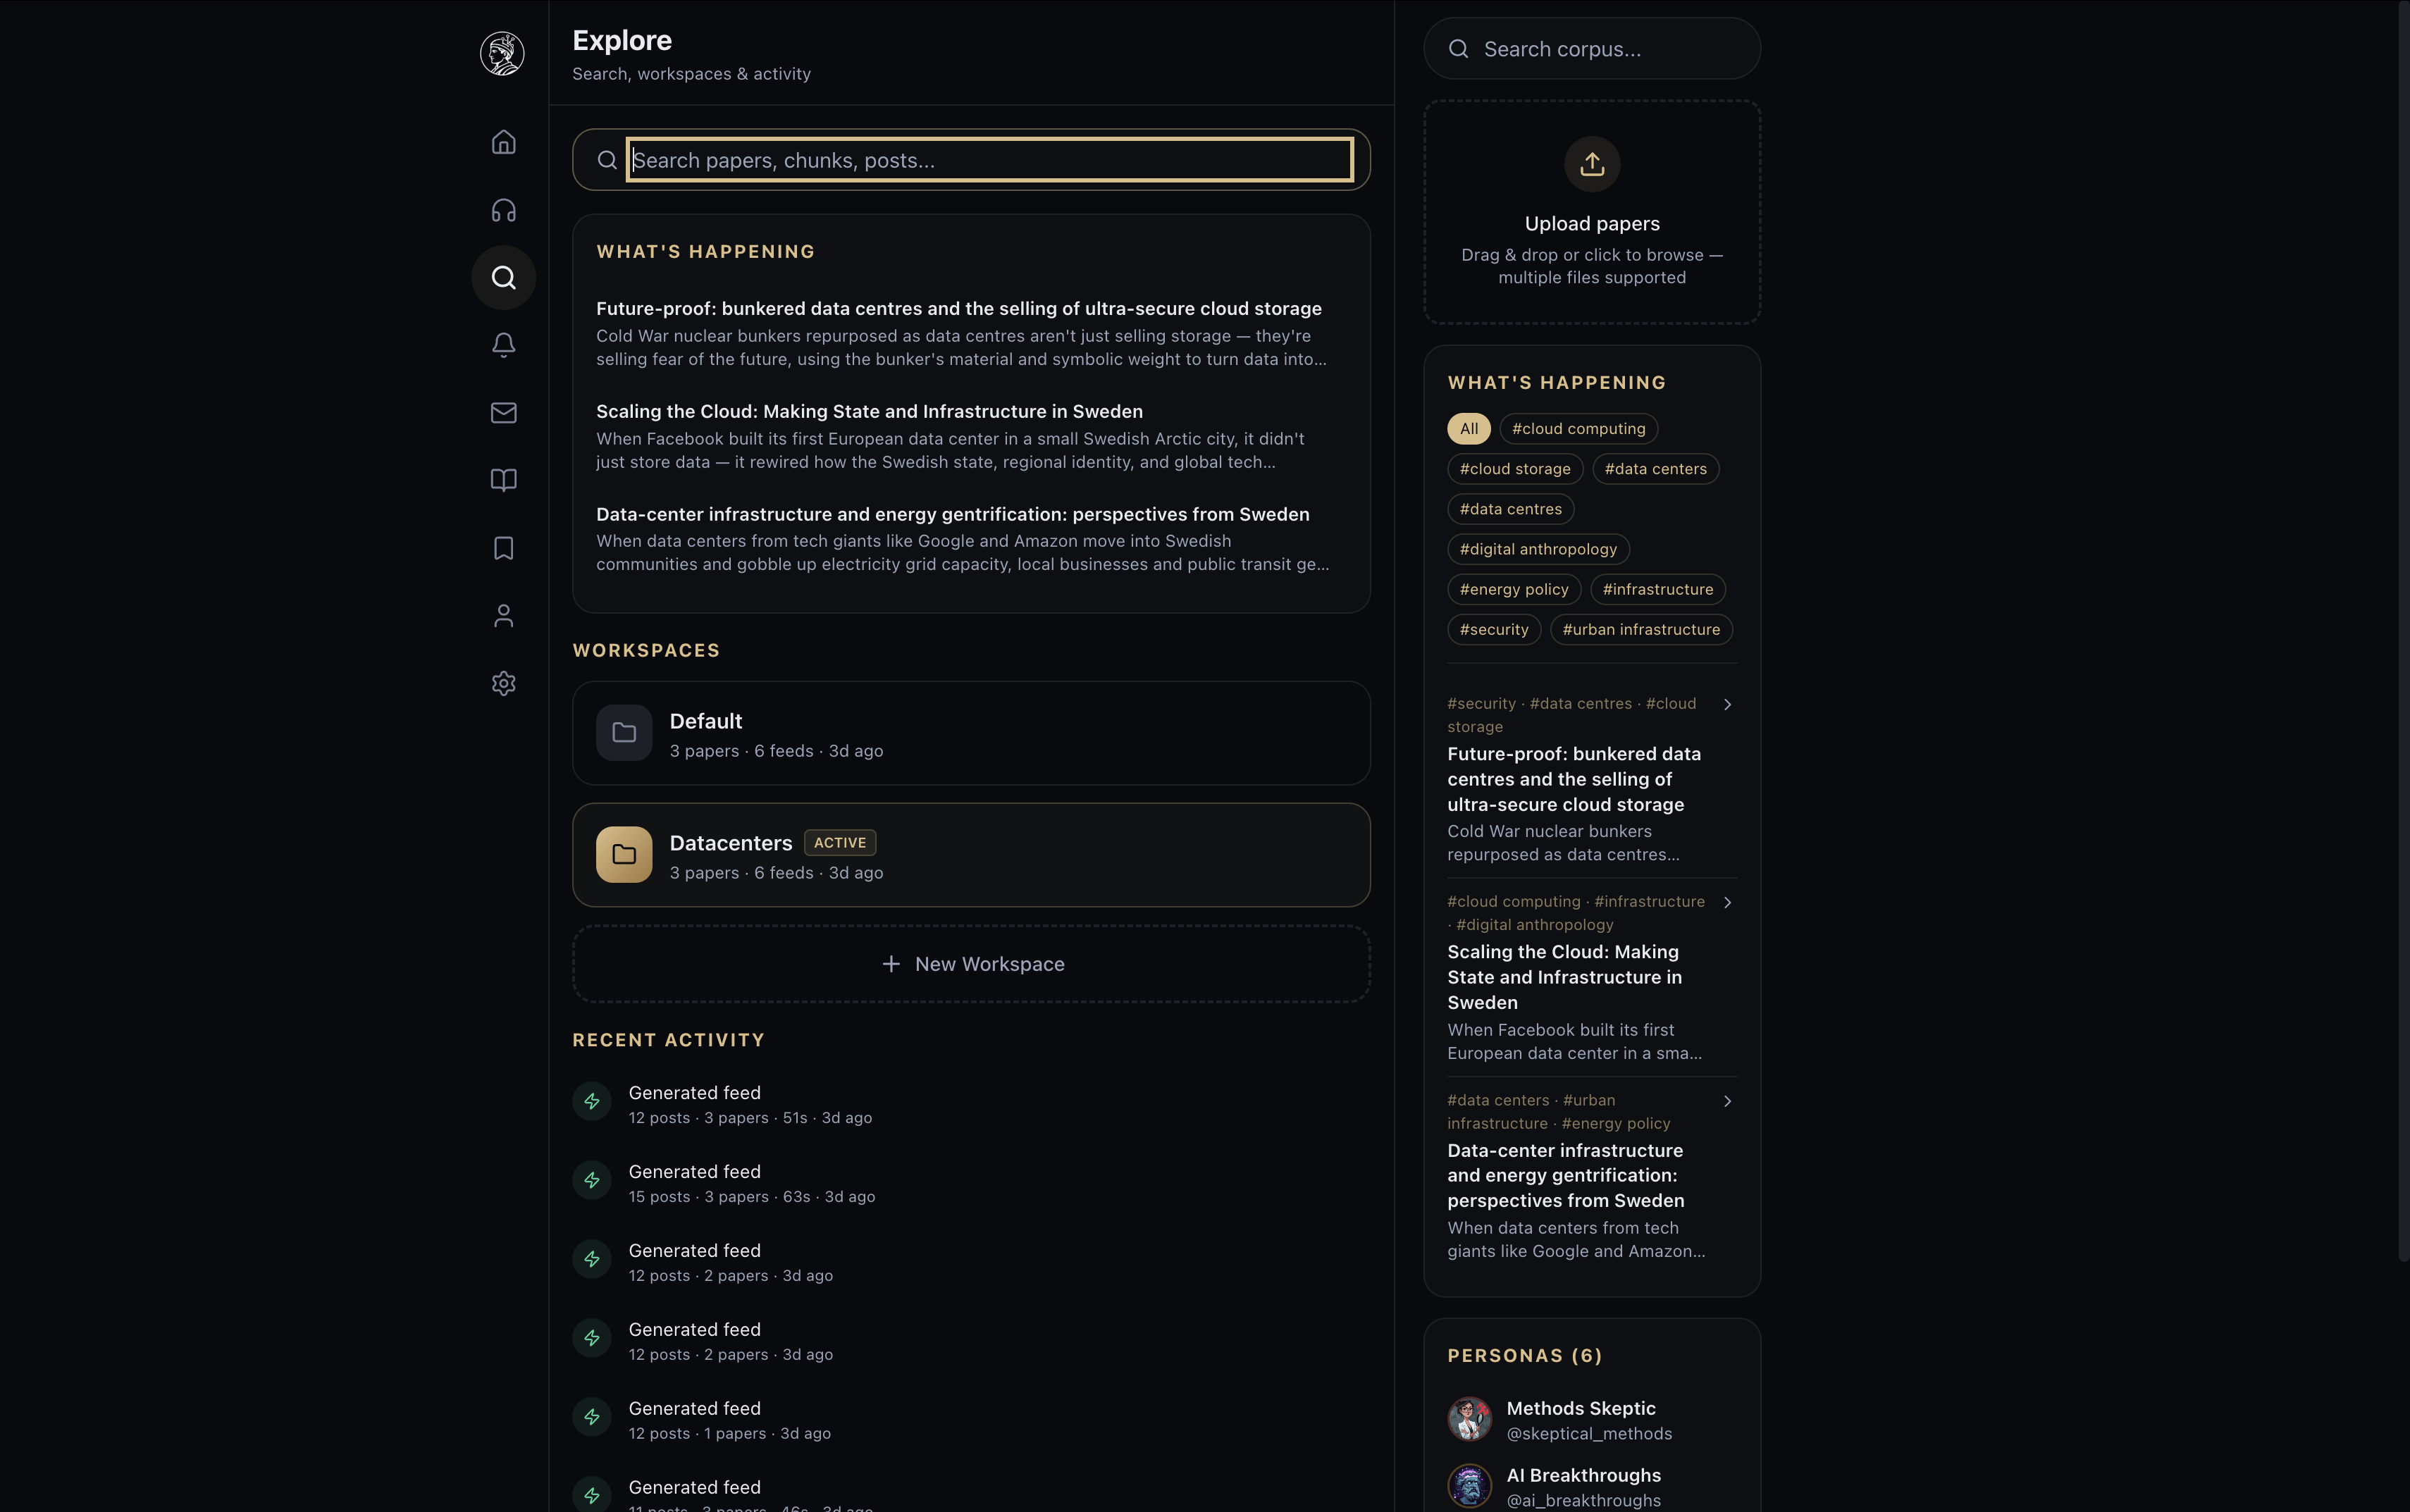The image size is (2410, 1512).
Task: Select the All filter pill
Action: pyautogui.click(x=1467, y=428)
